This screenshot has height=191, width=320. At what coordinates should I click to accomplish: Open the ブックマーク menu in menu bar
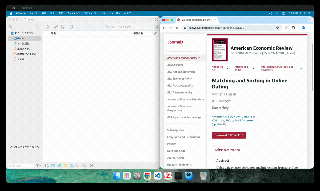[73, 13]
